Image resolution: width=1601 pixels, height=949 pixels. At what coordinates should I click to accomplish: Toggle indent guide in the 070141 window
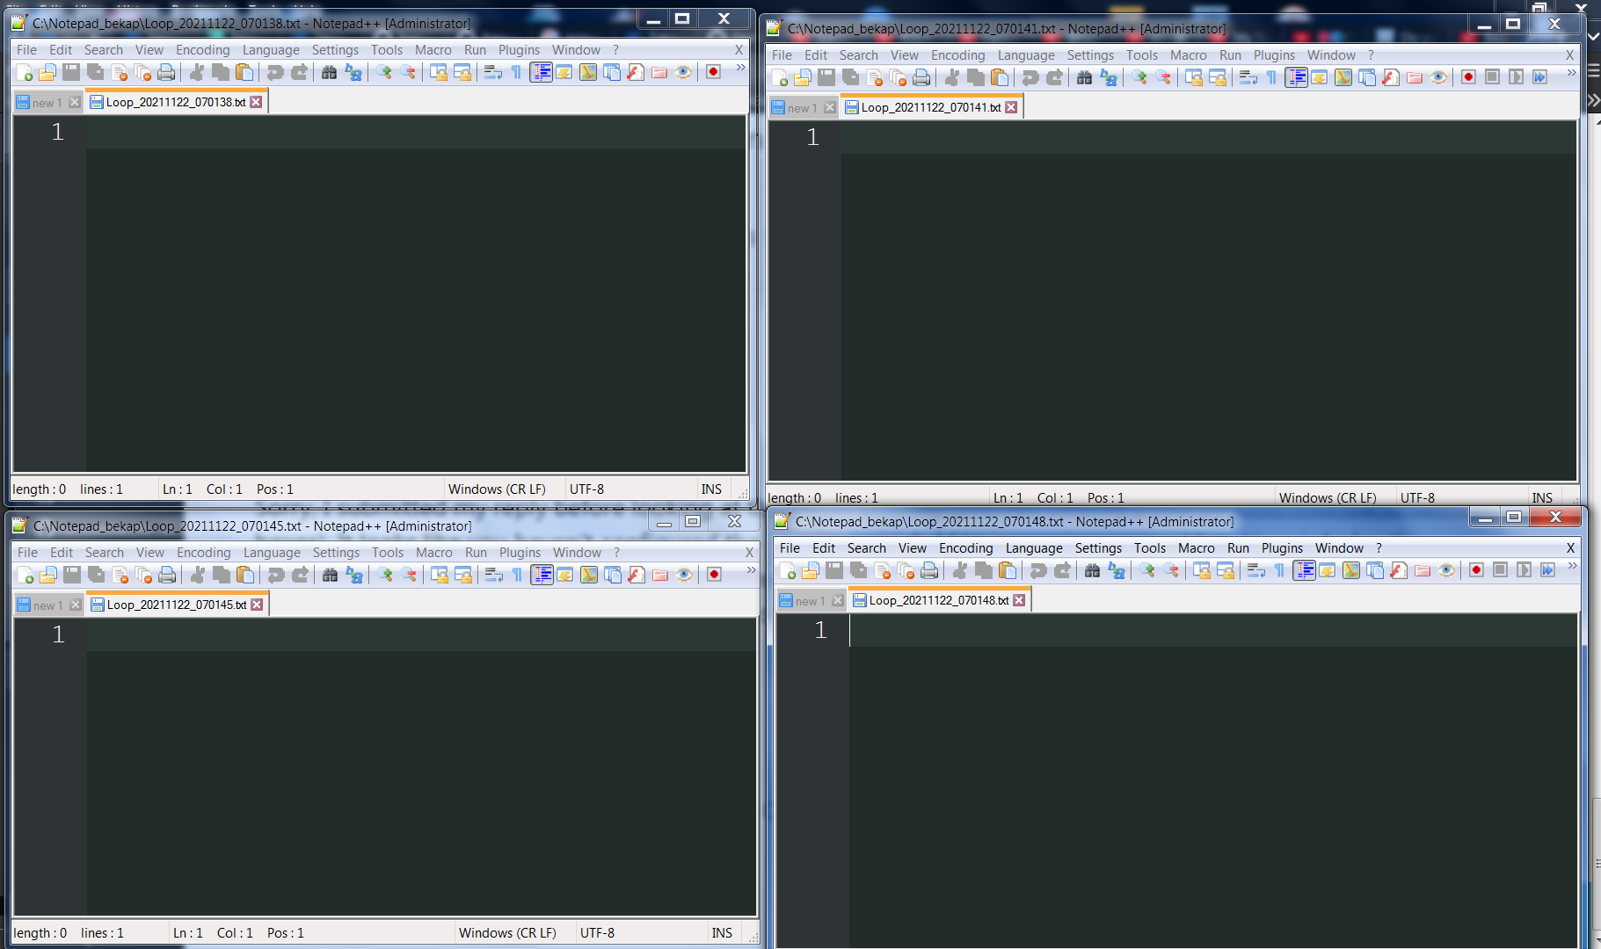1296,77
